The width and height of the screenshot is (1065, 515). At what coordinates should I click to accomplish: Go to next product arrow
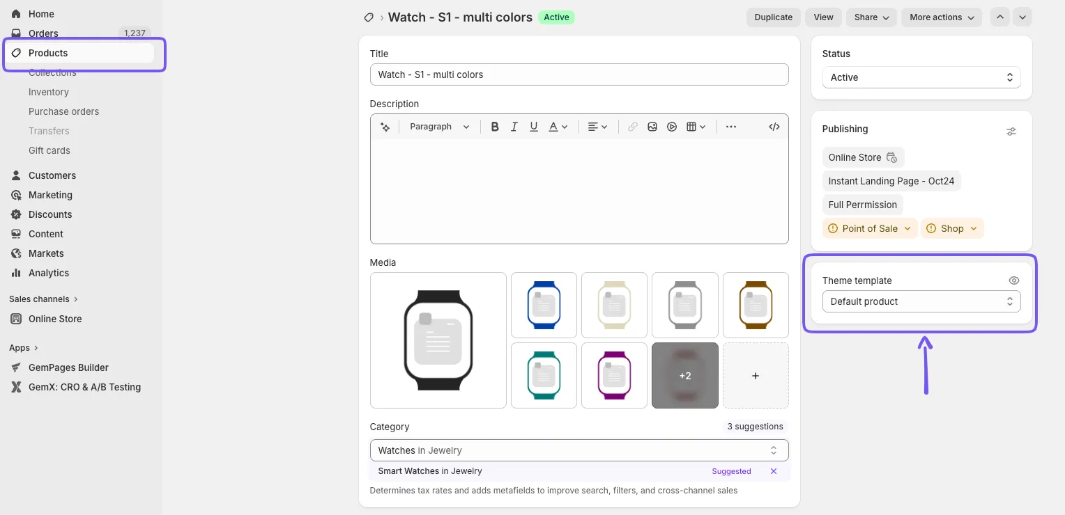[1022, 17]
